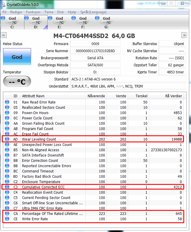Click the CrystalDiskInfo title bar icon
The height and width of the screenshot is (232, 191).
(3, 5)
